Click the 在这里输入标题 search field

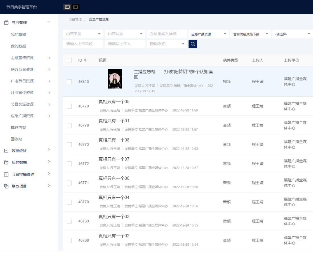(167, 34)
